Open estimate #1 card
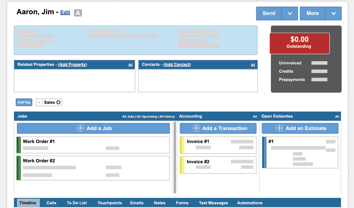The image size is (354, 208). 300,153
